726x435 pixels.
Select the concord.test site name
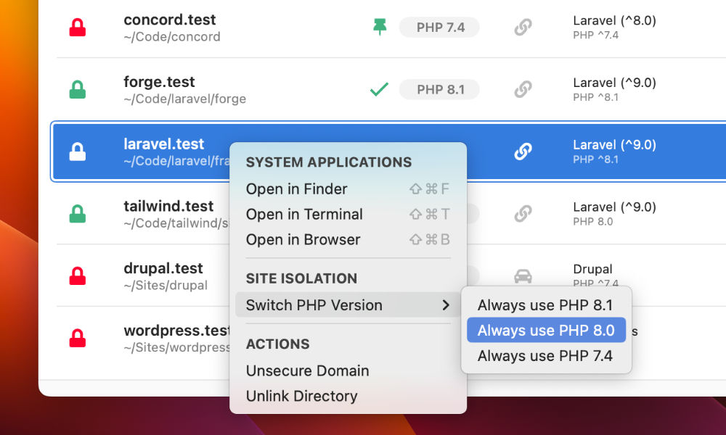coord(169,20)
